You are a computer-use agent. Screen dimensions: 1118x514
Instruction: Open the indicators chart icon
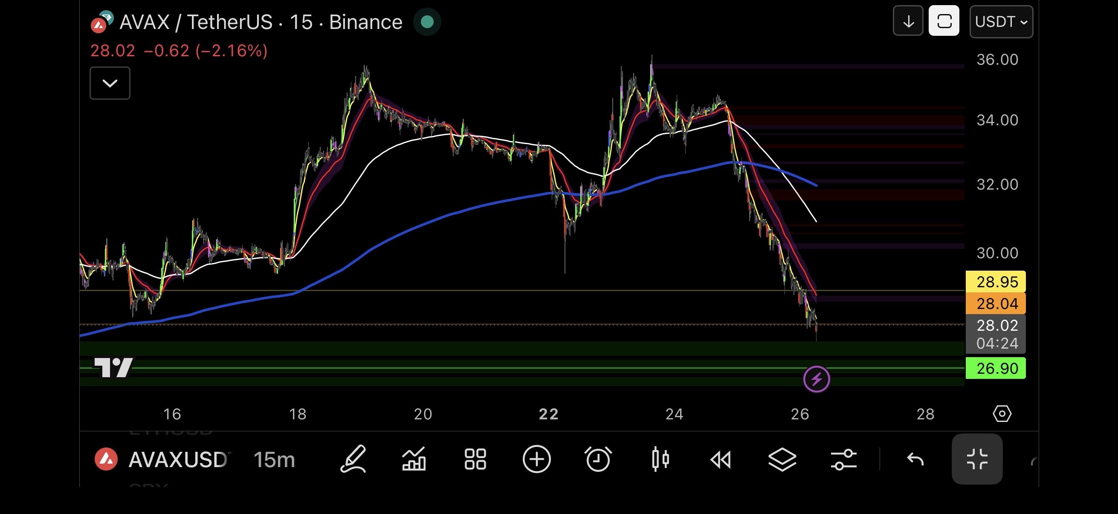pos(414,459)
